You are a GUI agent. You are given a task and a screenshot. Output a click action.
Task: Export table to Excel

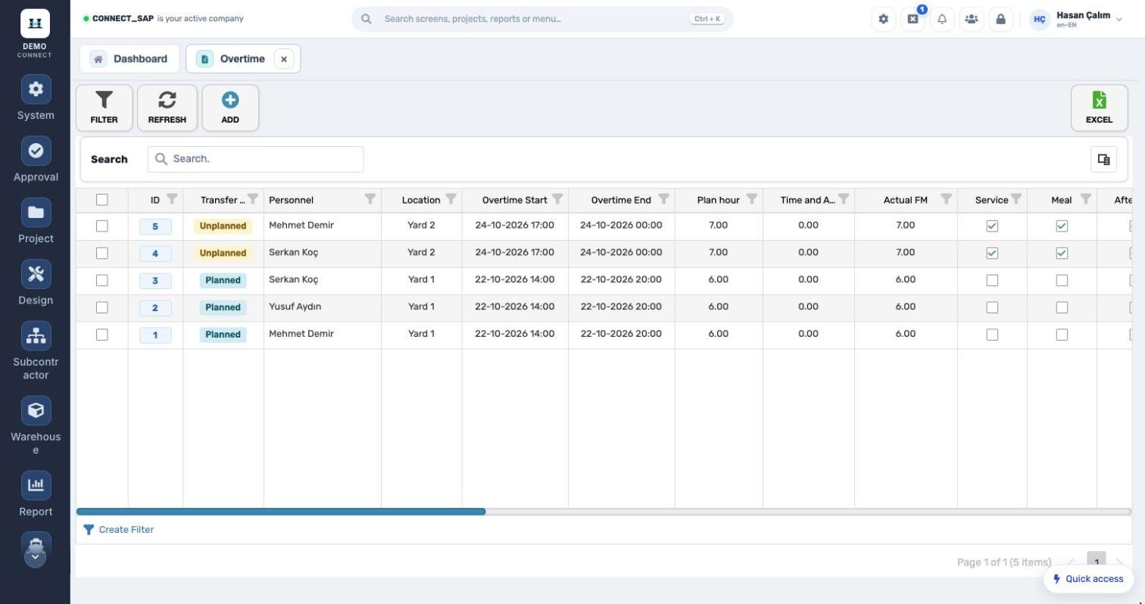[1099, 107]
